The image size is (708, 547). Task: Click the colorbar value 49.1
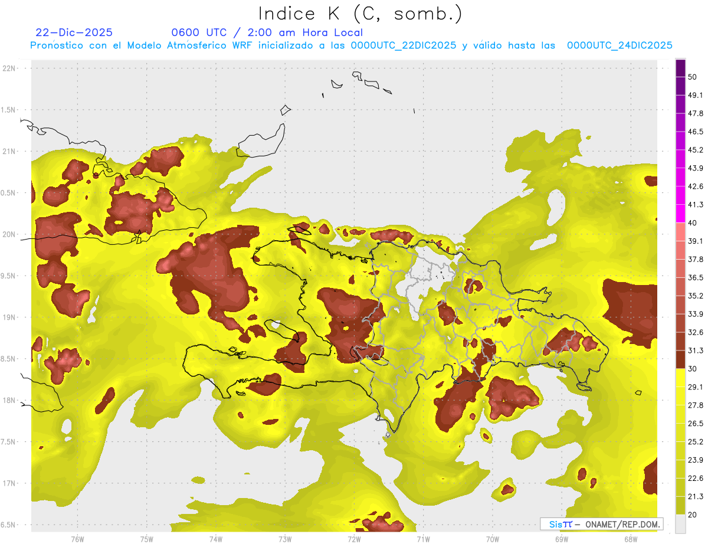696,95
